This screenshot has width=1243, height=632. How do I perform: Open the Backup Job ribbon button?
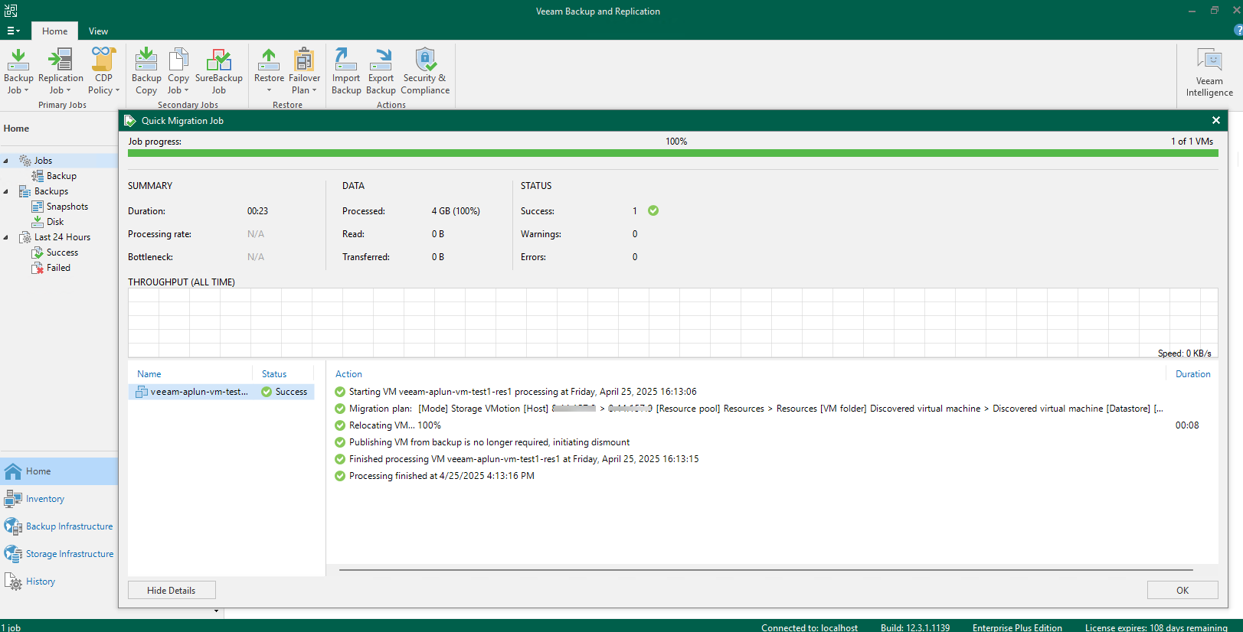[x=18, y=71]
